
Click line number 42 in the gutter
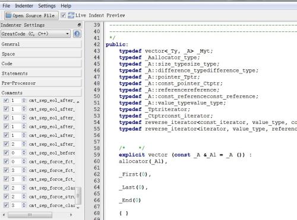pos(97,44)
